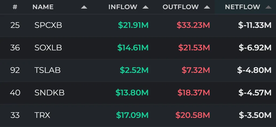Click rank number 40
Screen dimensions: 276x127
[x=15, y=93]
